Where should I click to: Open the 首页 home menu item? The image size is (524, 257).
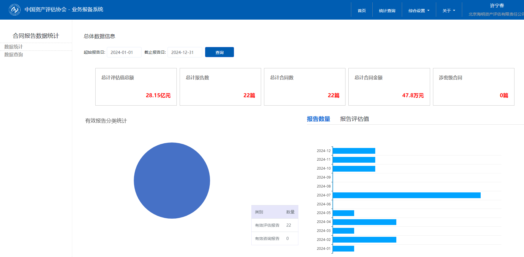coord(362,11)
